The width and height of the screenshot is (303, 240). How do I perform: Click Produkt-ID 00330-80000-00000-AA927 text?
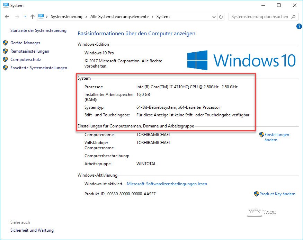(120, 194)
